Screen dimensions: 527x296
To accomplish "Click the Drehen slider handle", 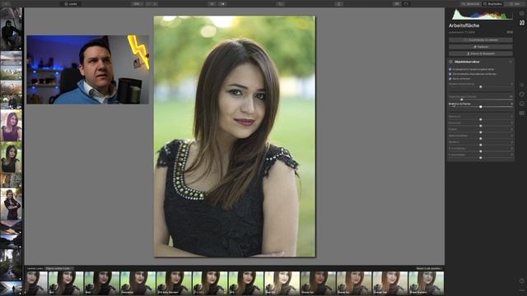I will click(481, 132).
